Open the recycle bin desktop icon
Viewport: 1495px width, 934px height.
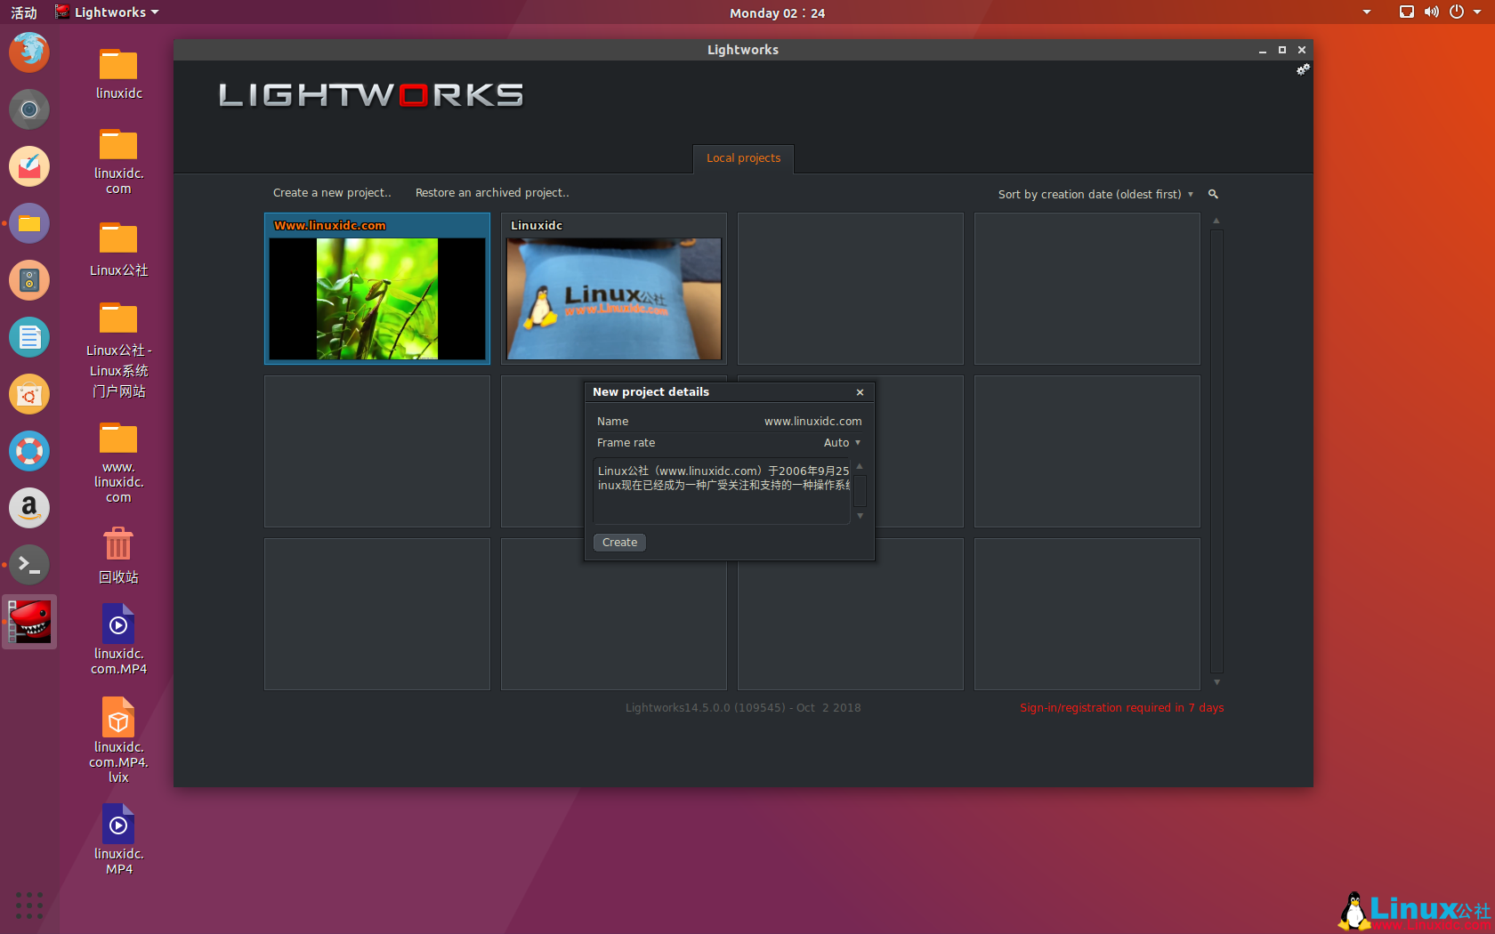pyautogui.click(x=118, y=555)
